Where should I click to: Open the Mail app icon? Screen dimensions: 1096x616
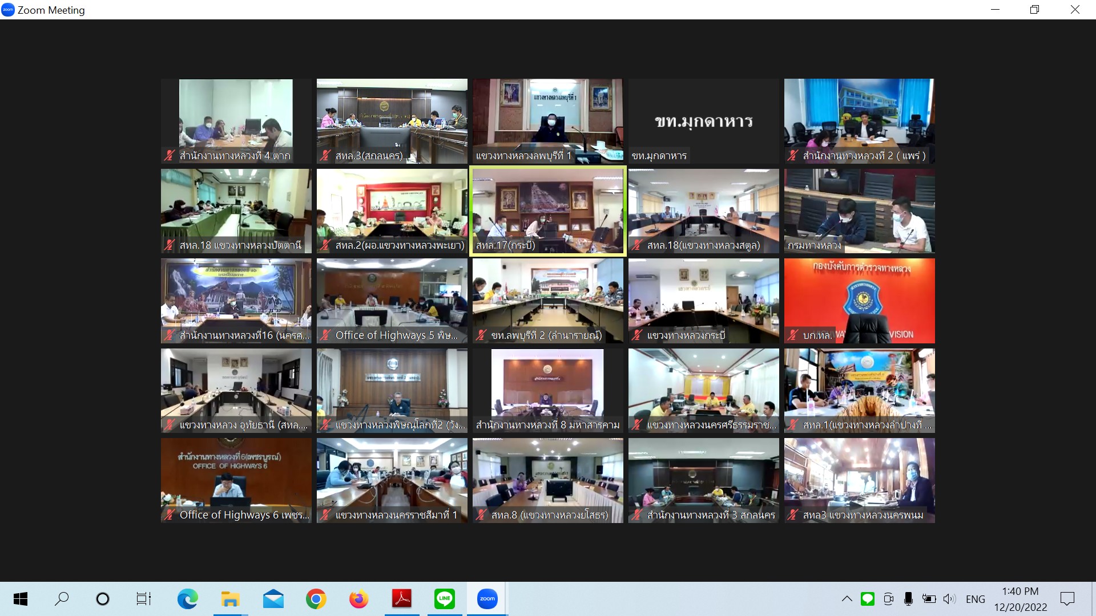273,599
